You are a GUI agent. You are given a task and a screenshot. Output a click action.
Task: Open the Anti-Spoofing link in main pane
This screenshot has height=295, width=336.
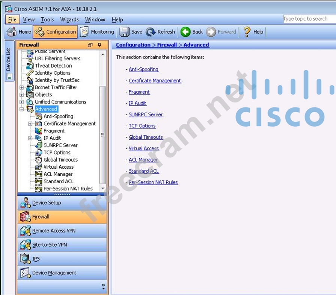143,69
